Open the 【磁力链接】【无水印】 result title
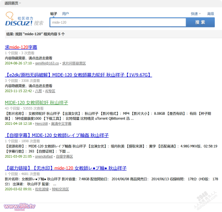 click(66, 168)
